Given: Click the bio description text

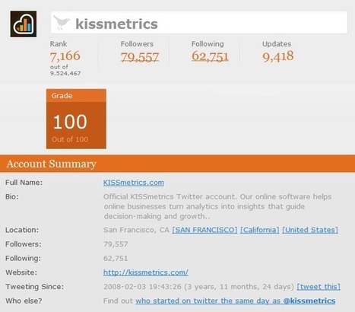Looking at the screenshot, I should pos(217,206).
